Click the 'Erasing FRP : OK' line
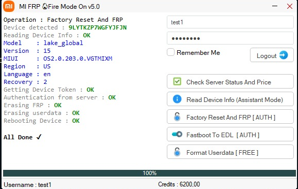Image resolution: width=298 pixels, height=189 pixels. point(33,105)
